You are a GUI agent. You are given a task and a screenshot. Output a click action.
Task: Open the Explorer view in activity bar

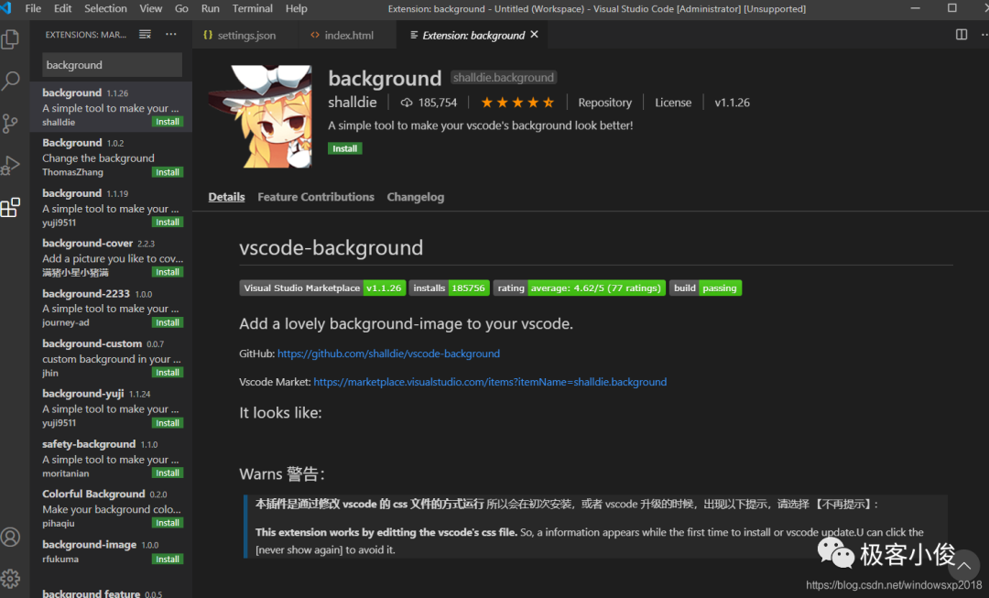click(x=10, y=39)
